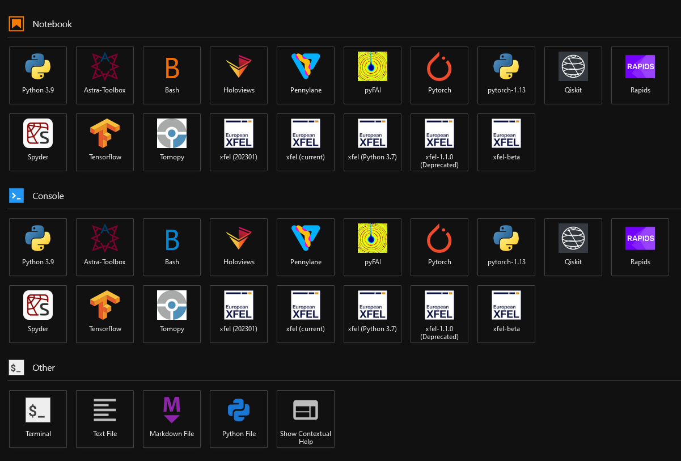Create a new Python File
Image resolution: width=681 pixels, height=461 pixels.
coord(239,418)
